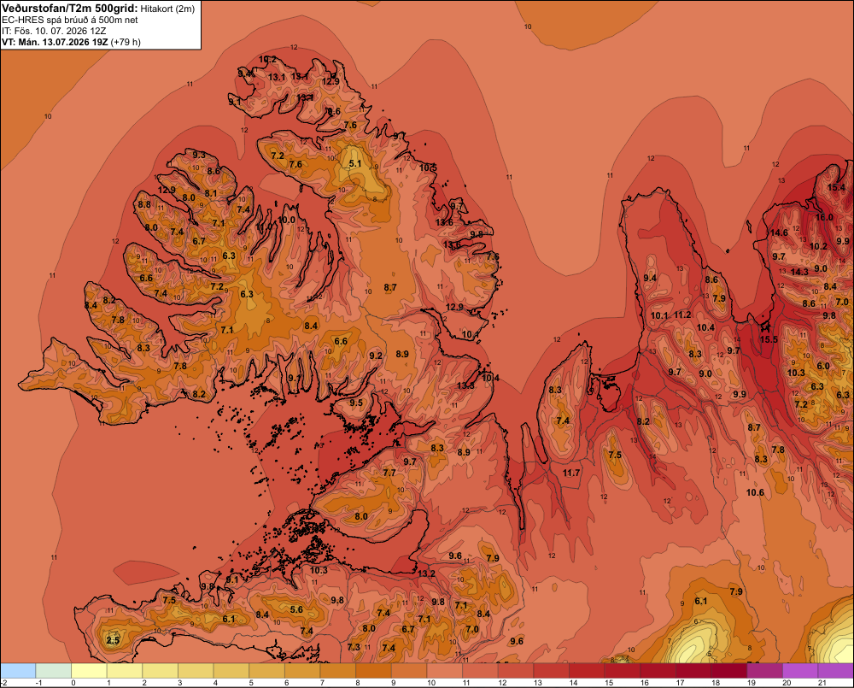Click the '-2' label on the legend scale

click(3, 683)
